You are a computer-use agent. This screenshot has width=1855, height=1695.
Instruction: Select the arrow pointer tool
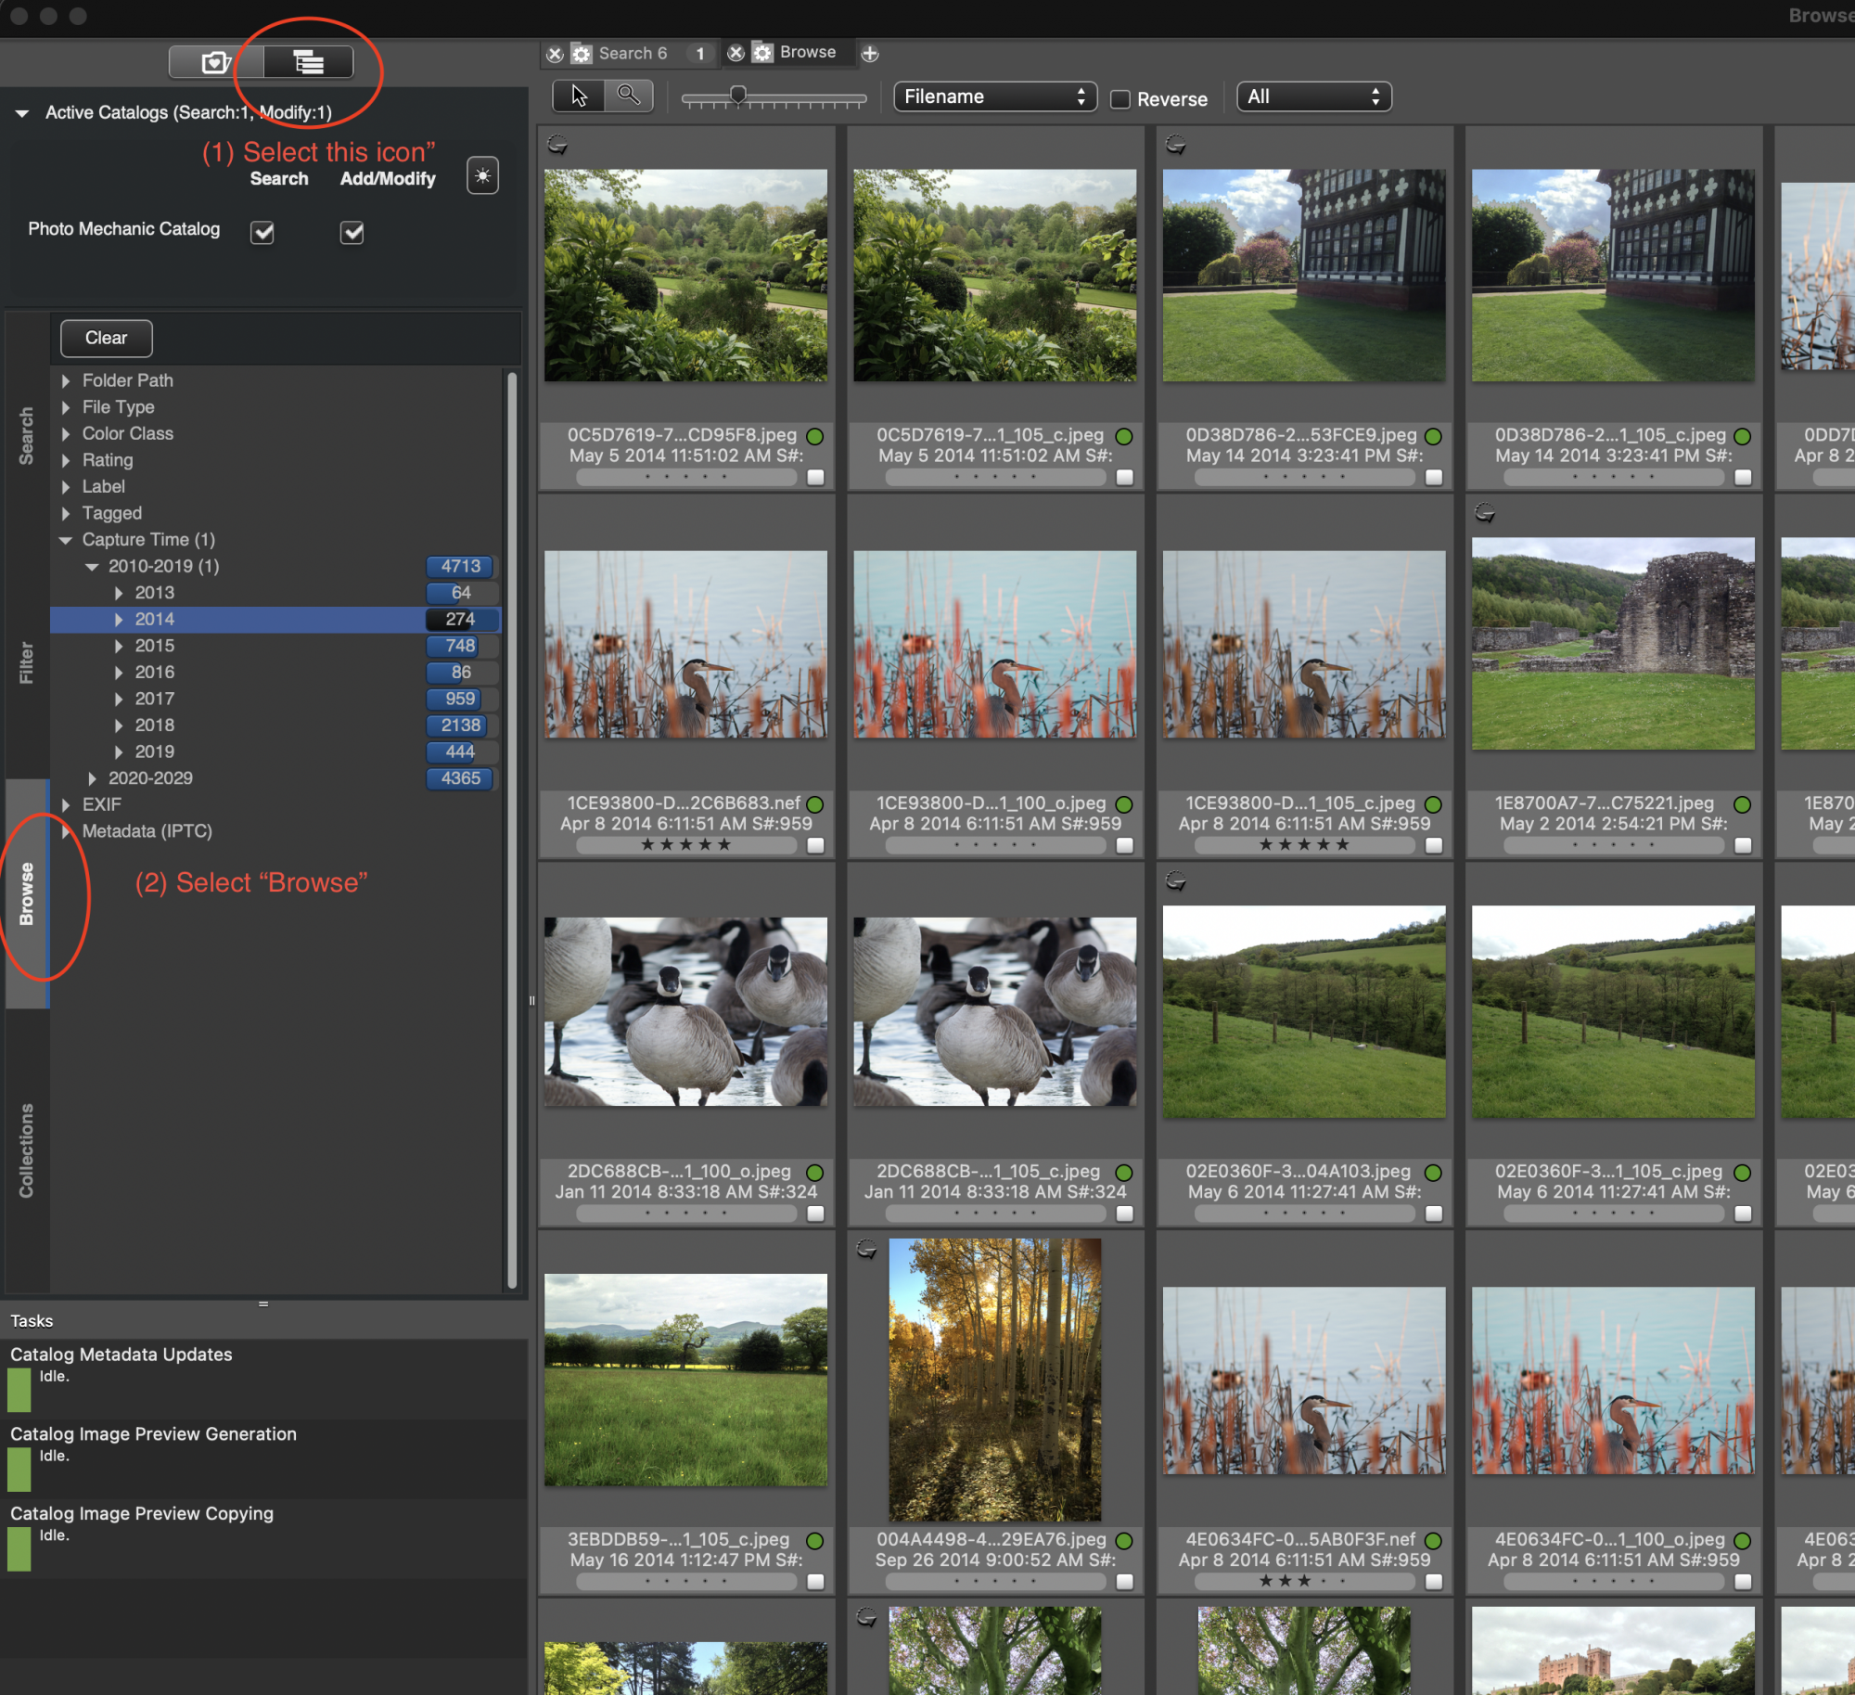579,96
